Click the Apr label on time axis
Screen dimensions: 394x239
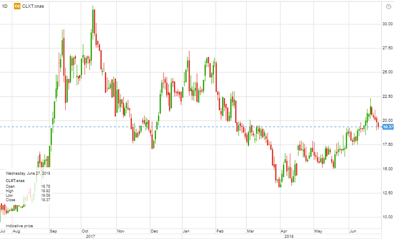[284, 231]
